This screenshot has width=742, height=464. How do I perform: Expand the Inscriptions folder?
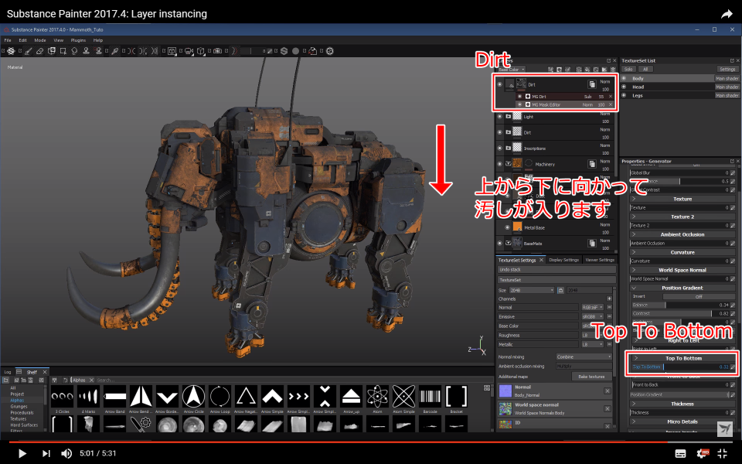coord(509,148)
